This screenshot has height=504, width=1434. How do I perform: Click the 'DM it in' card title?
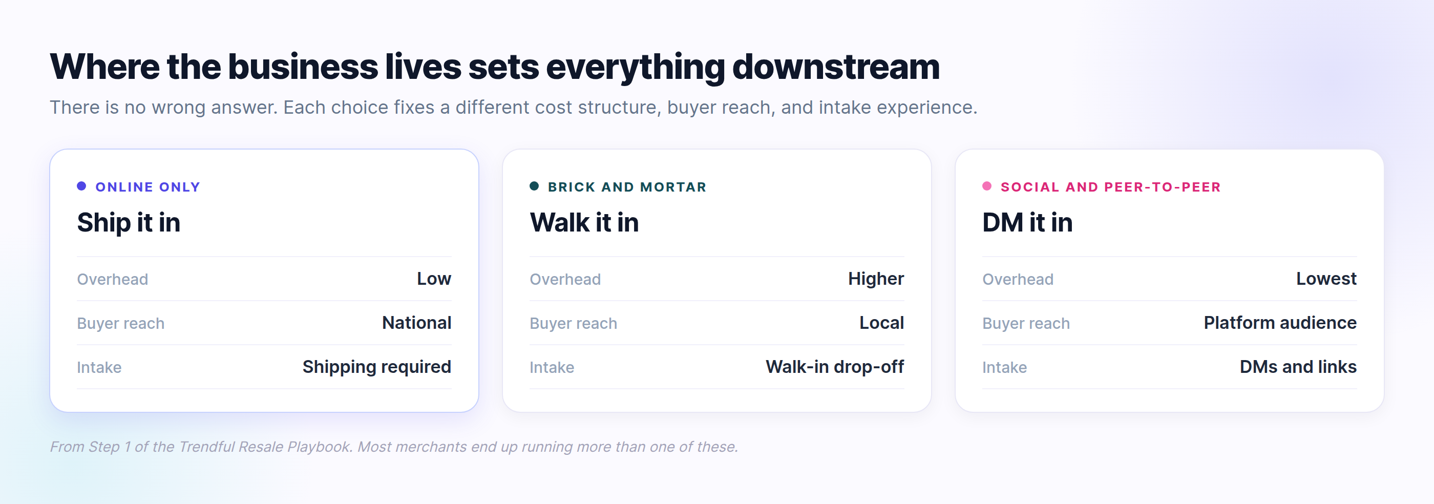click(x=1027, y=223)
